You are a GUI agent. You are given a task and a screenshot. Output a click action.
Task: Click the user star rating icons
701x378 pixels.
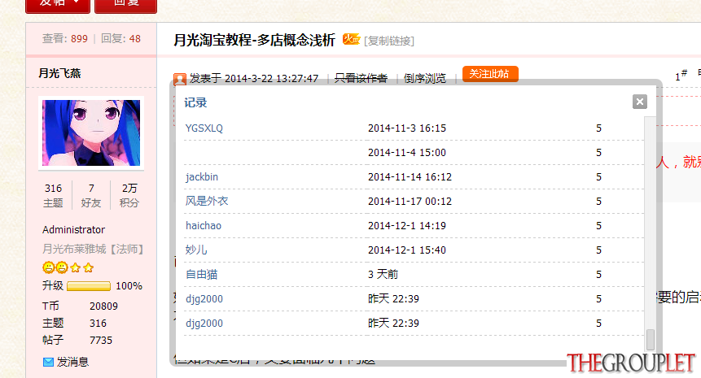click(68, 267)
